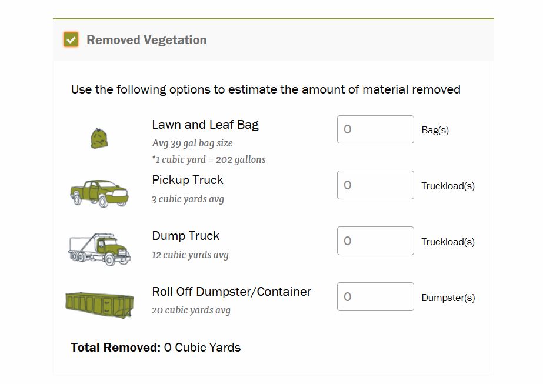Screen dimensions: 543x384
Task: Click the '12 cubic yards avg' description
Action: 190,255
